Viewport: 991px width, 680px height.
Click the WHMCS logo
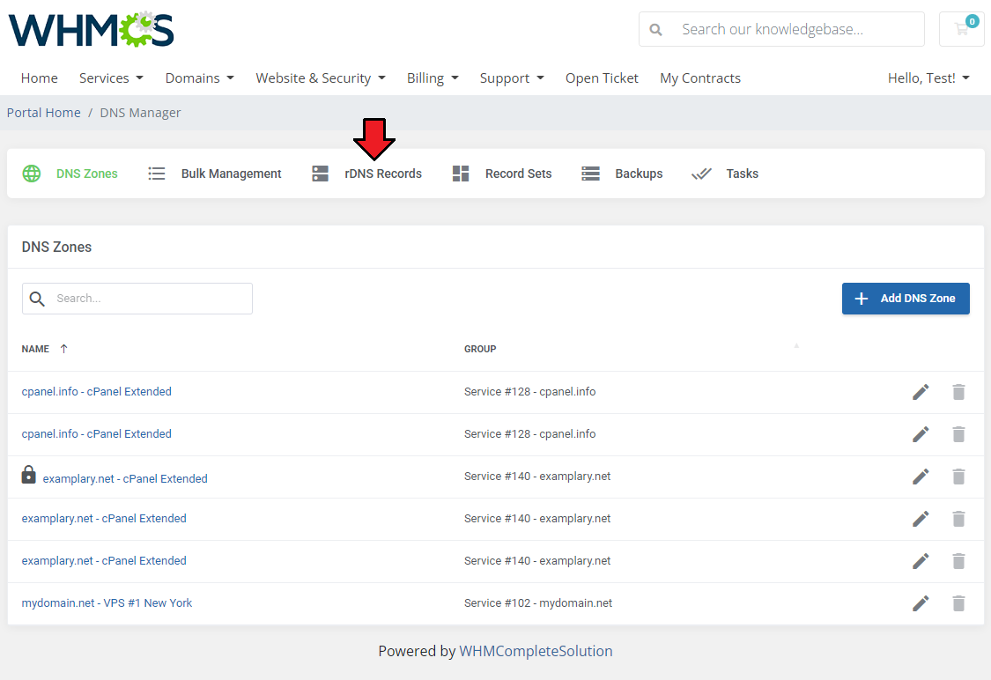[91, 29]
